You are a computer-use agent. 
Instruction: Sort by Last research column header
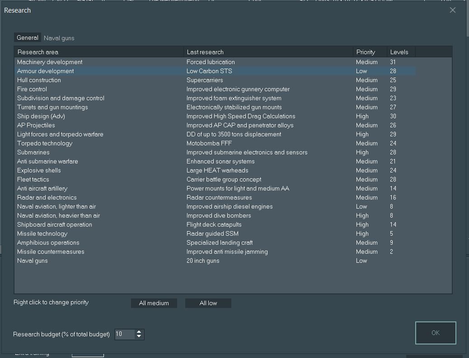268,52
